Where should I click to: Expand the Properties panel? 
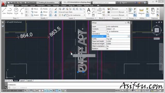click(x=117, y=18)
